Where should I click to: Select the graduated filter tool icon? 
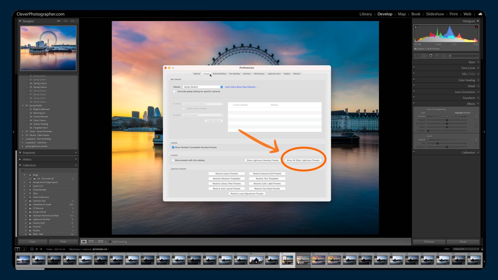tap(437, 56)
